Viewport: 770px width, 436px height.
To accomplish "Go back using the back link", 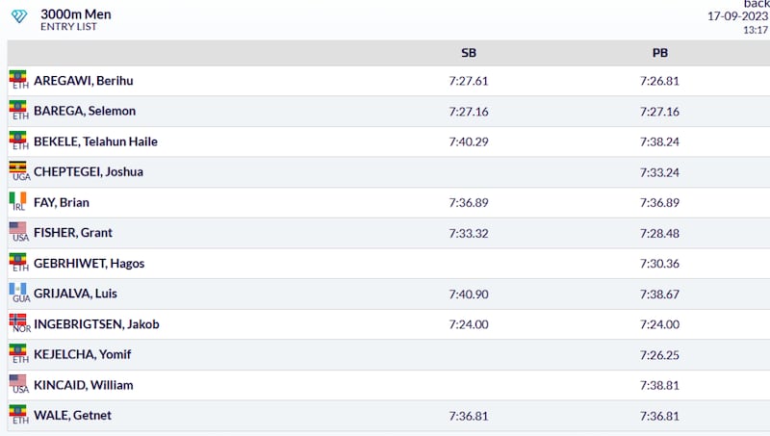I will tap(757, 4).
